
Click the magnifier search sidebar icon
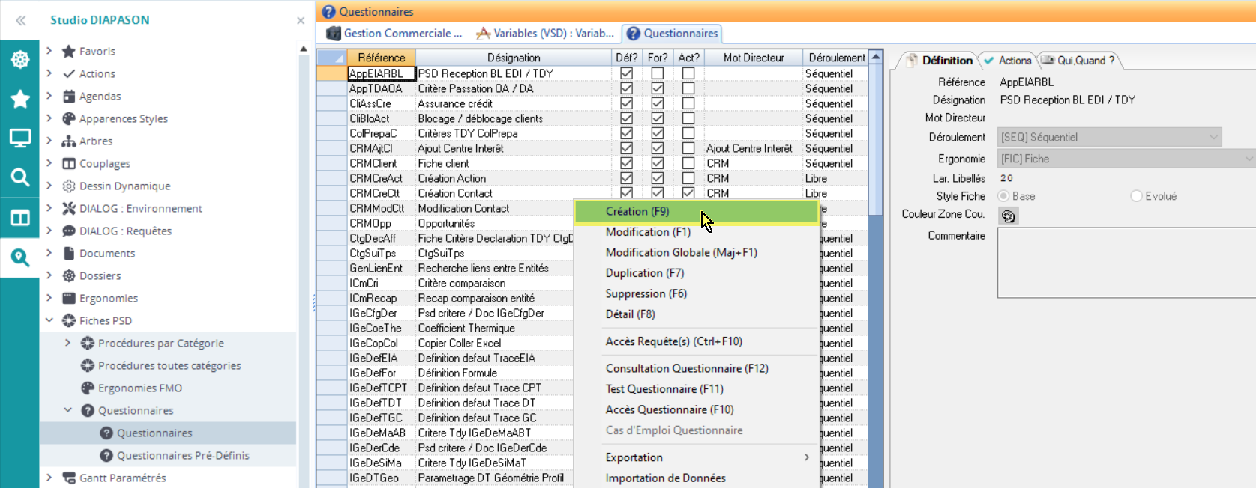[x=19, y=177]
